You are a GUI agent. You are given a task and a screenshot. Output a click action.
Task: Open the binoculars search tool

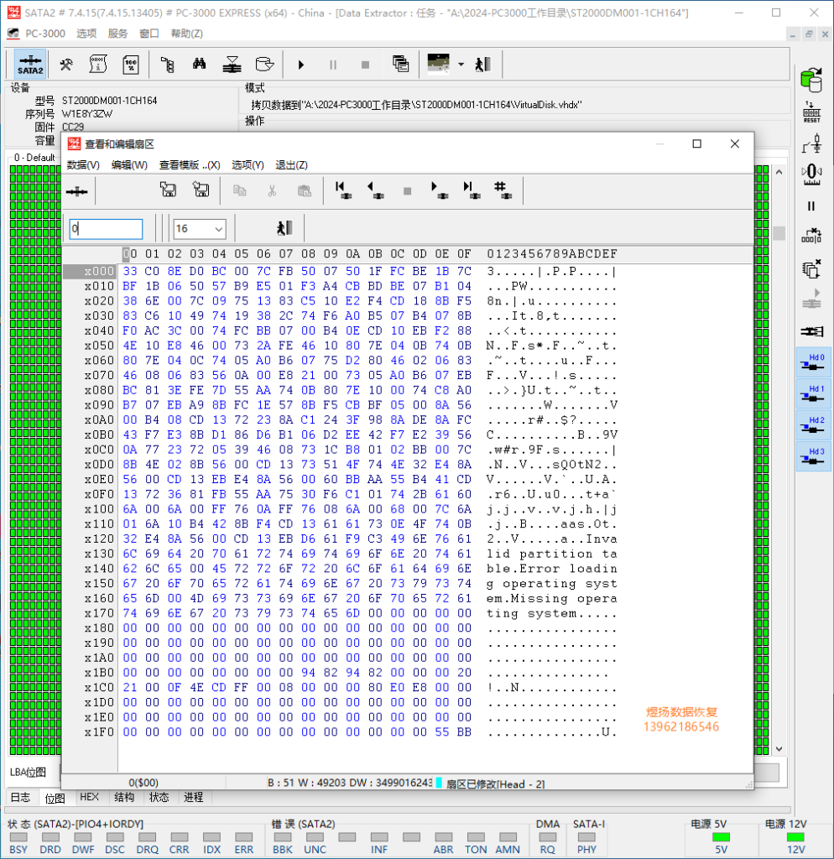[200, 64]
